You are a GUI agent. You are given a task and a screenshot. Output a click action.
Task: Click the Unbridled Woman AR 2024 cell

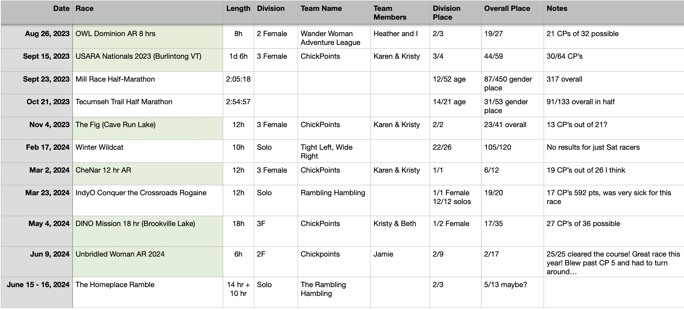[x=120, y=254]
